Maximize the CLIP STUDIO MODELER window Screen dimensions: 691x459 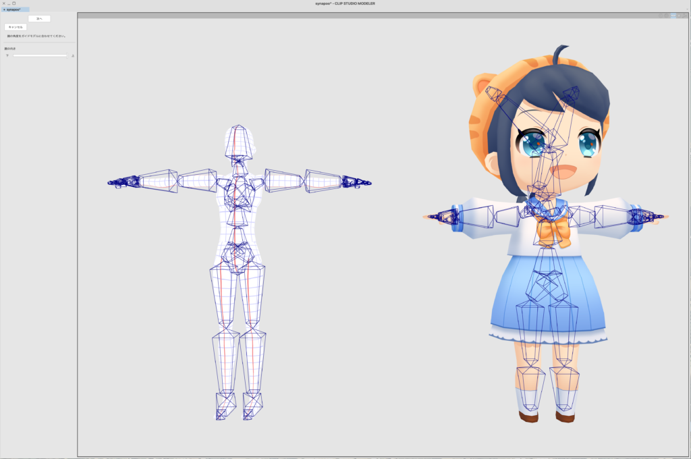pos(13,3)
